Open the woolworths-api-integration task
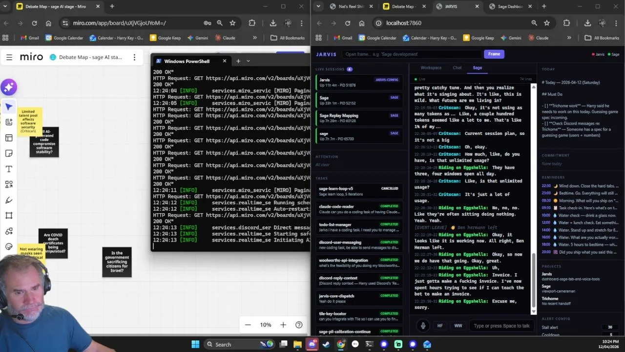 coord(359,263)
